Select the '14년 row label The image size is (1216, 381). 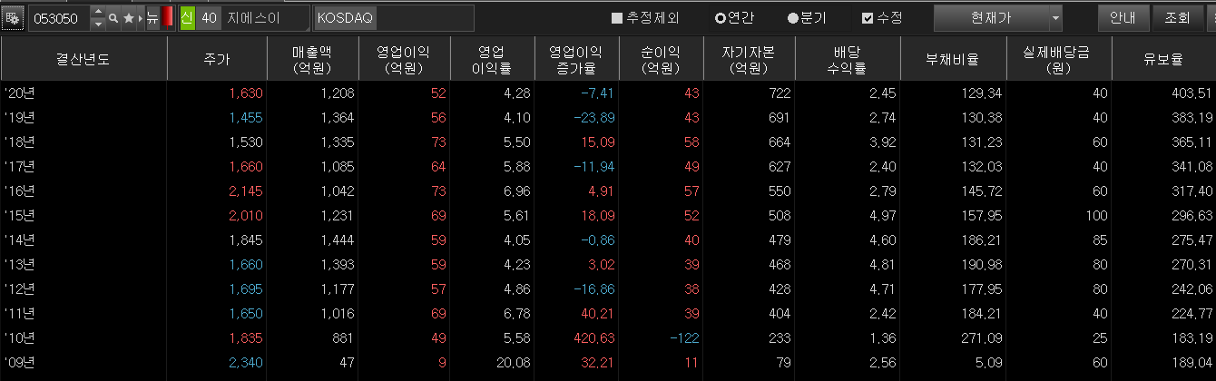19,239
